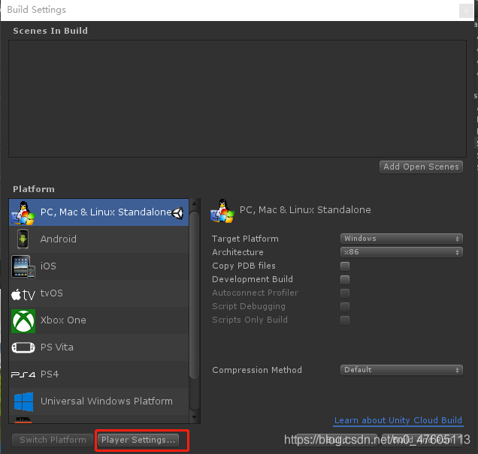Click the Platform section heading

[34, 189]
